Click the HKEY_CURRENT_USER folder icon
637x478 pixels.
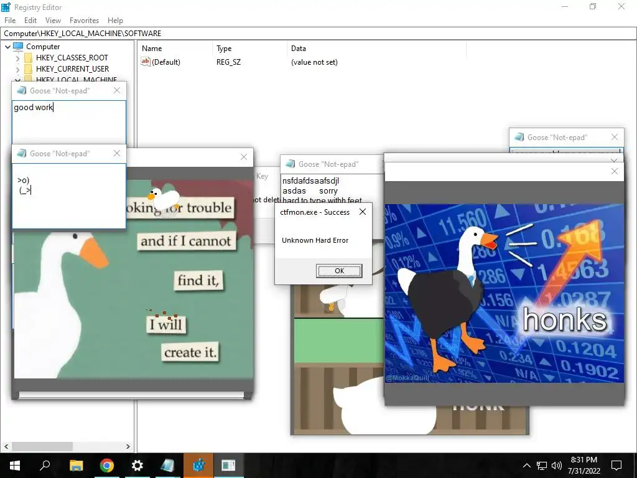pos(28,69)
